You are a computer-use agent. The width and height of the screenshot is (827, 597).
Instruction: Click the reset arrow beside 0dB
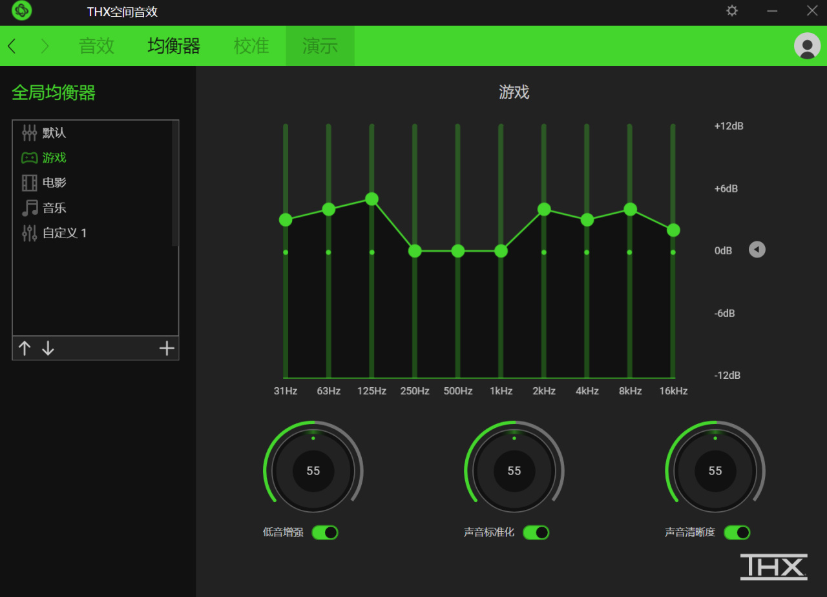tap(757, 250)
